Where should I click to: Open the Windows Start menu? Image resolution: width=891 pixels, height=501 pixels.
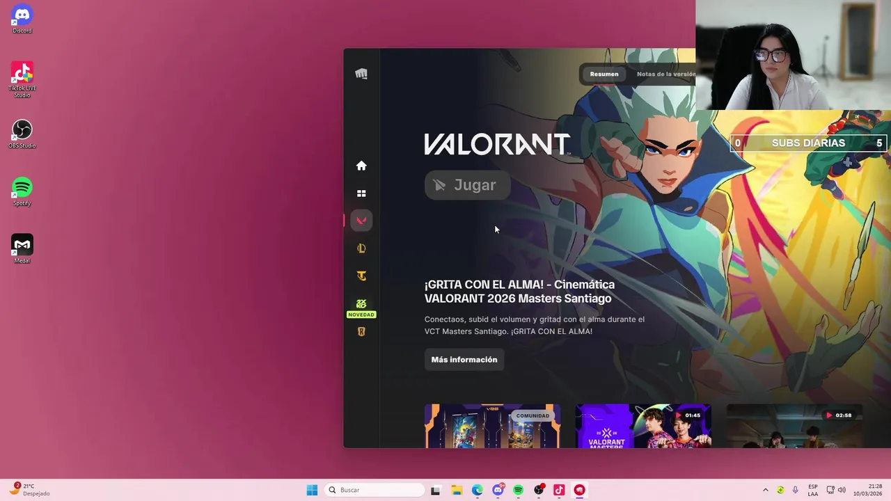(312, 490)
